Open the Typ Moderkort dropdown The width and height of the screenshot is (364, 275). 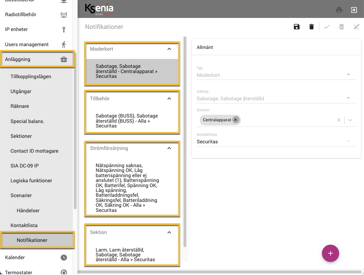point(276,75)
